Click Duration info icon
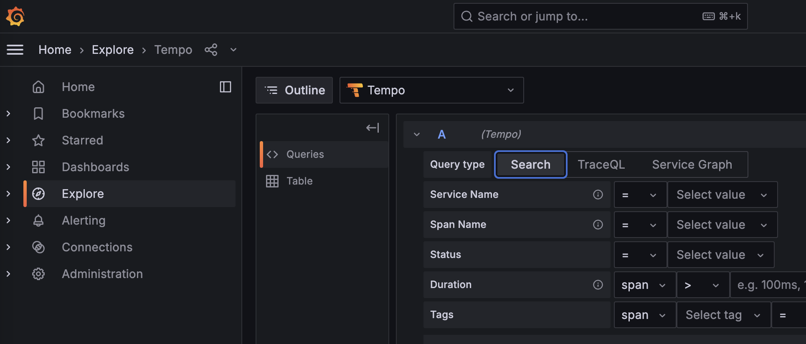The height and width of the screenshot is (344, 806). [x=598, y=285]
